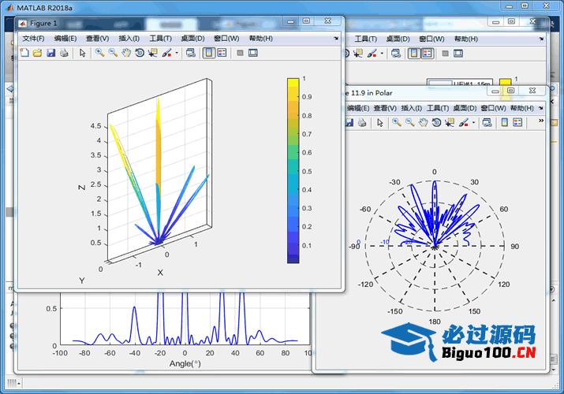Viewport: 564px width, 394px height.
Task: Select Edit Plot arrow tool in Figure 1
Action: pyautogui.click(x=82, y=53)
